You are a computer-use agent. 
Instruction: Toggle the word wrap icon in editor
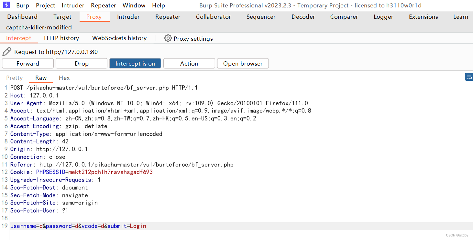pos(469,77)
